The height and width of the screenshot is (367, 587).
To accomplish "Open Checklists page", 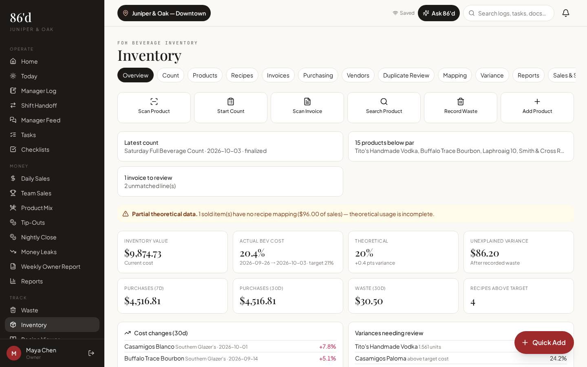I will click(x=52, y=149).
